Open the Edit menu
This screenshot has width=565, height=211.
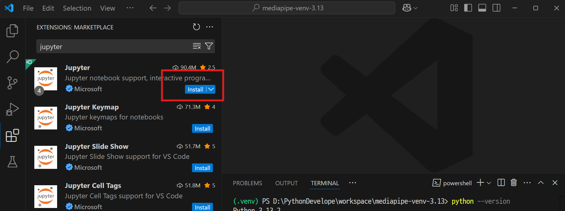click(x=48, y=8)
